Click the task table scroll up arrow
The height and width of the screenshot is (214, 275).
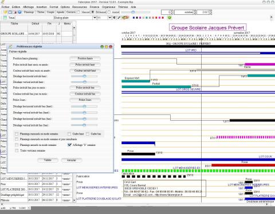(74, 27)
